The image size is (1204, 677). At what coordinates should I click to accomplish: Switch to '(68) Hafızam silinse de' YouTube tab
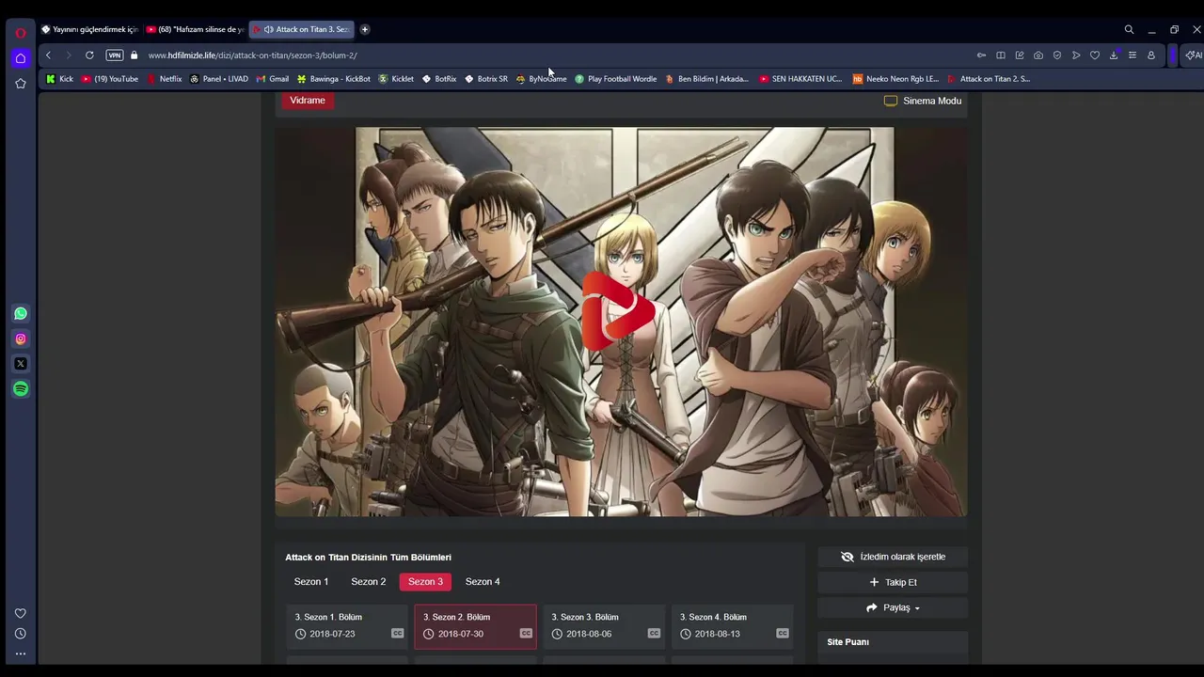click(196, 29)
